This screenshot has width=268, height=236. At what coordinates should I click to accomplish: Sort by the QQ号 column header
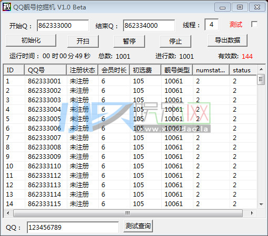pyautogui.click(x=45, y=70)
